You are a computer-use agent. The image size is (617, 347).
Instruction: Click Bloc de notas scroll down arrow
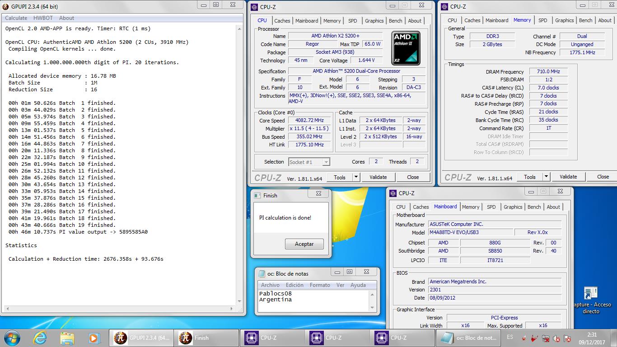pos(373,307)
